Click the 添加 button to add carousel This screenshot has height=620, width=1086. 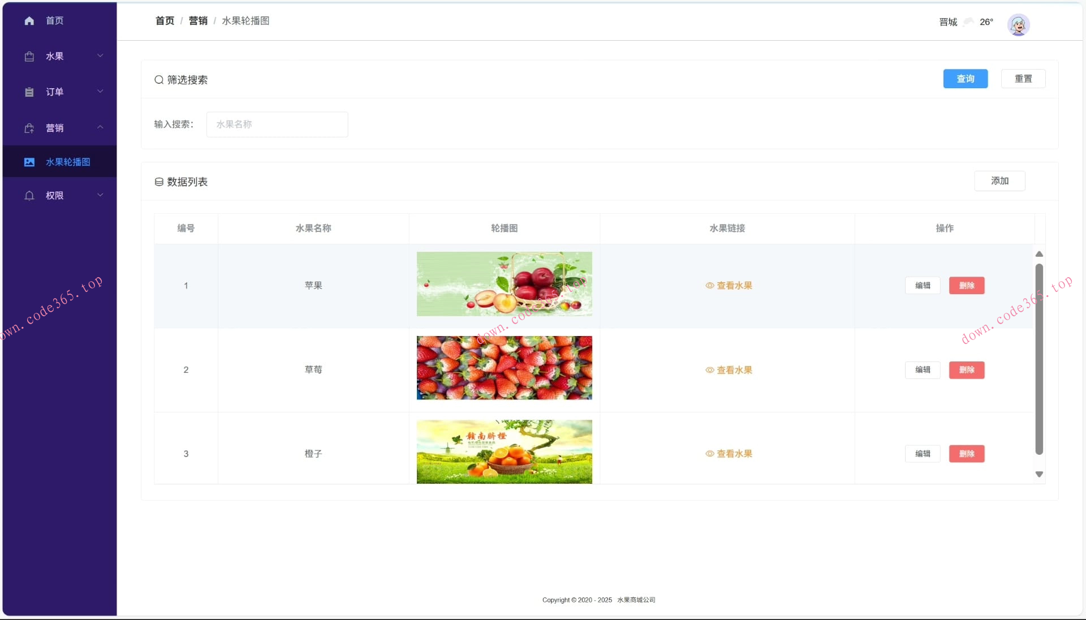pyautogui.click(x=999, y=181)
